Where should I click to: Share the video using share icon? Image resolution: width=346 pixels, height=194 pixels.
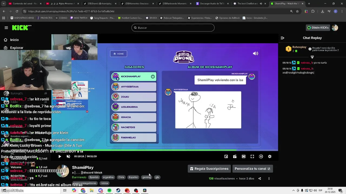pos(260,179)
